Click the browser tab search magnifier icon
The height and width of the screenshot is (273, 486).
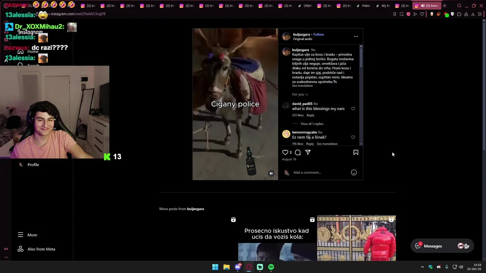pos(459,6)
